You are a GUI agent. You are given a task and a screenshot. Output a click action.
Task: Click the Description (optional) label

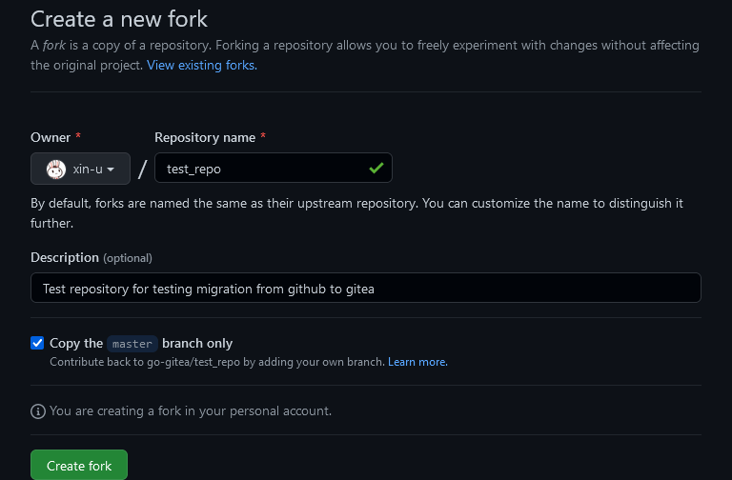pos(91,257)
